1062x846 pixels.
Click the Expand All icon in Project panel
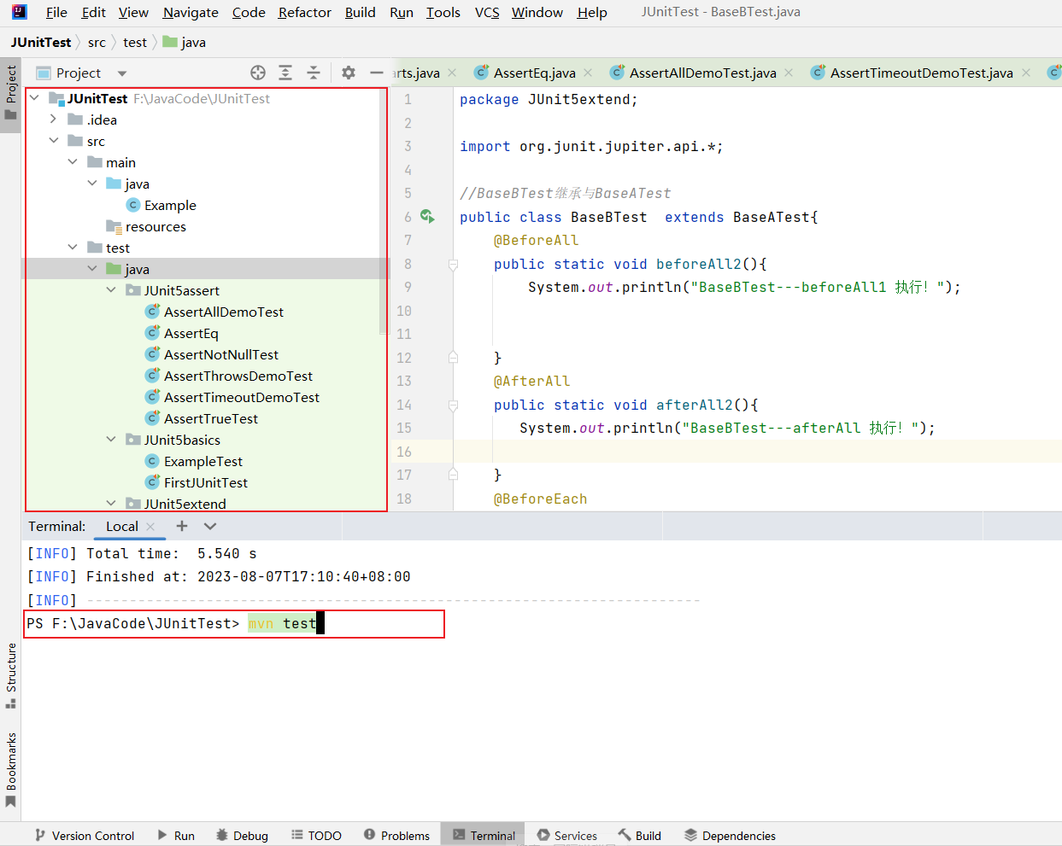click(285, 73)
